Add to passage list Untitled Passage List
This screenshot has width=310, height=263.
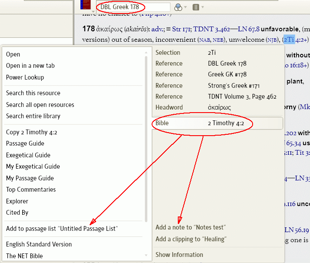click(x=62, y=229)
